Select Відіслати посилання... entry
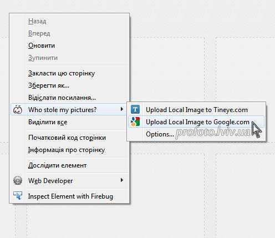Image resolution: width=275 pixels, height=238 pixels. [x=62, y=98]
